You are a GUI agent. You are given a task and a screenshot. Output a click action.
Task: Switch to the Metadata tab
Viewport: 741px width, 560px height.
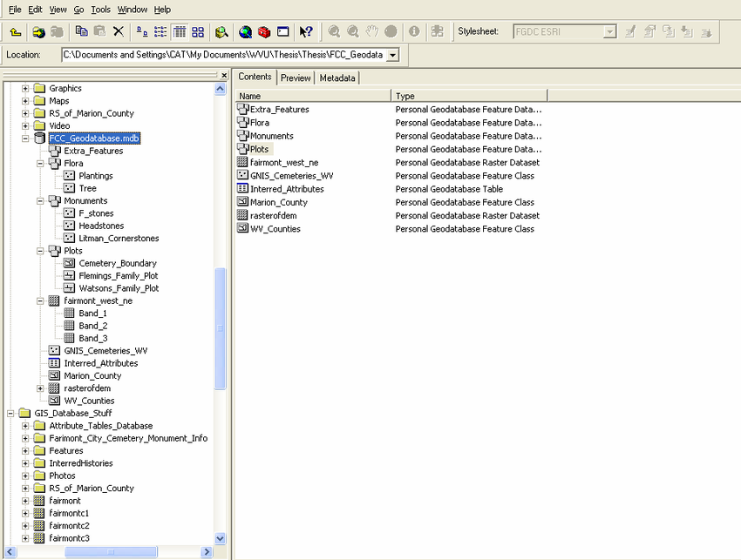click(x=337, y=78)
